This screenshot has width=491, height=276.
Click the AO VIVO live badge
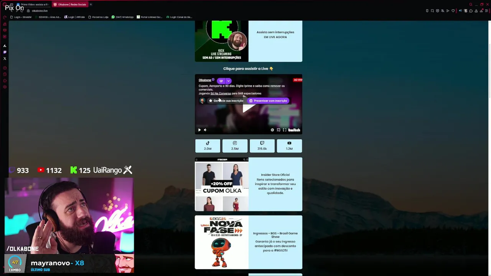(x=298, y=80)
